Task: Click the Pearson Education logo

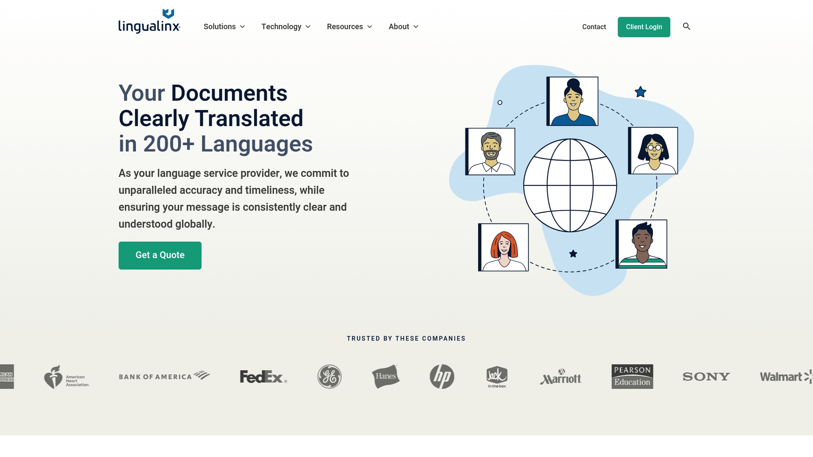Action: (x=632, y=376)
